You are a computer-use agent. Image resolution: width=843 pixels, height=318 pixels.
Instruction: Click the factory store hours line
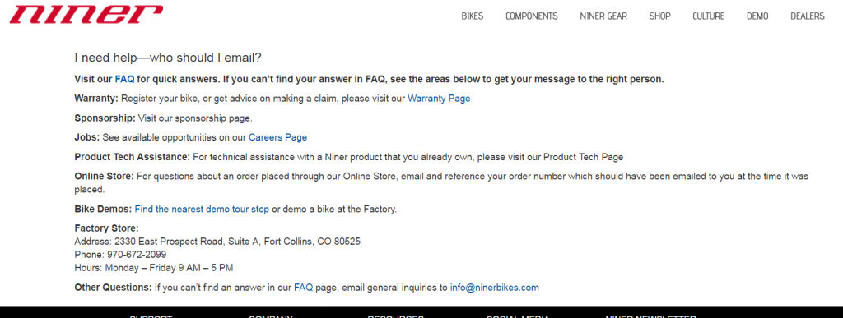pyautogui.click(x=153, y=267)
